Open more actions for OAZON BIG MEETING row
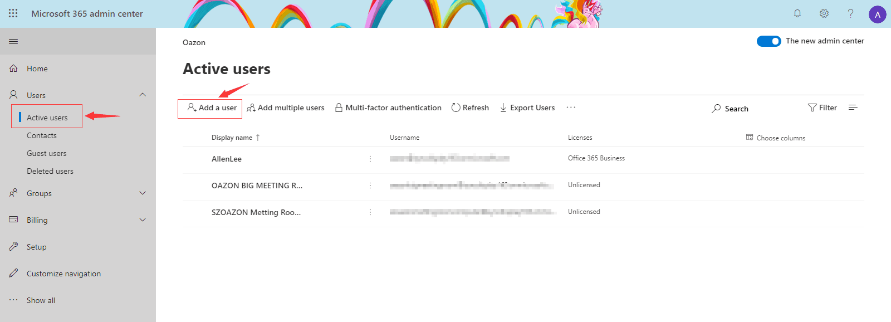Image resolution: width=891 pixels, height=322 pixels. pyautogui.click(x=370, y=186)
